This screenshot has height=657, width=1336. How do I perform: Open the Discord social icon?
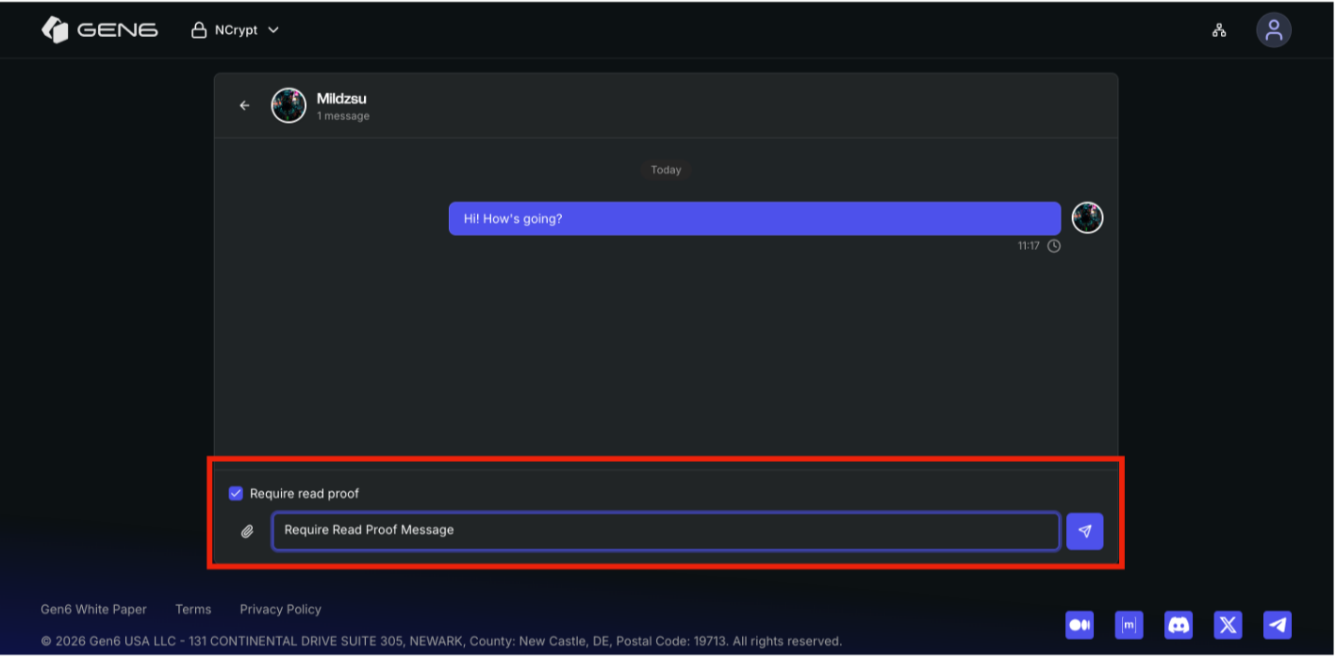1179,625
